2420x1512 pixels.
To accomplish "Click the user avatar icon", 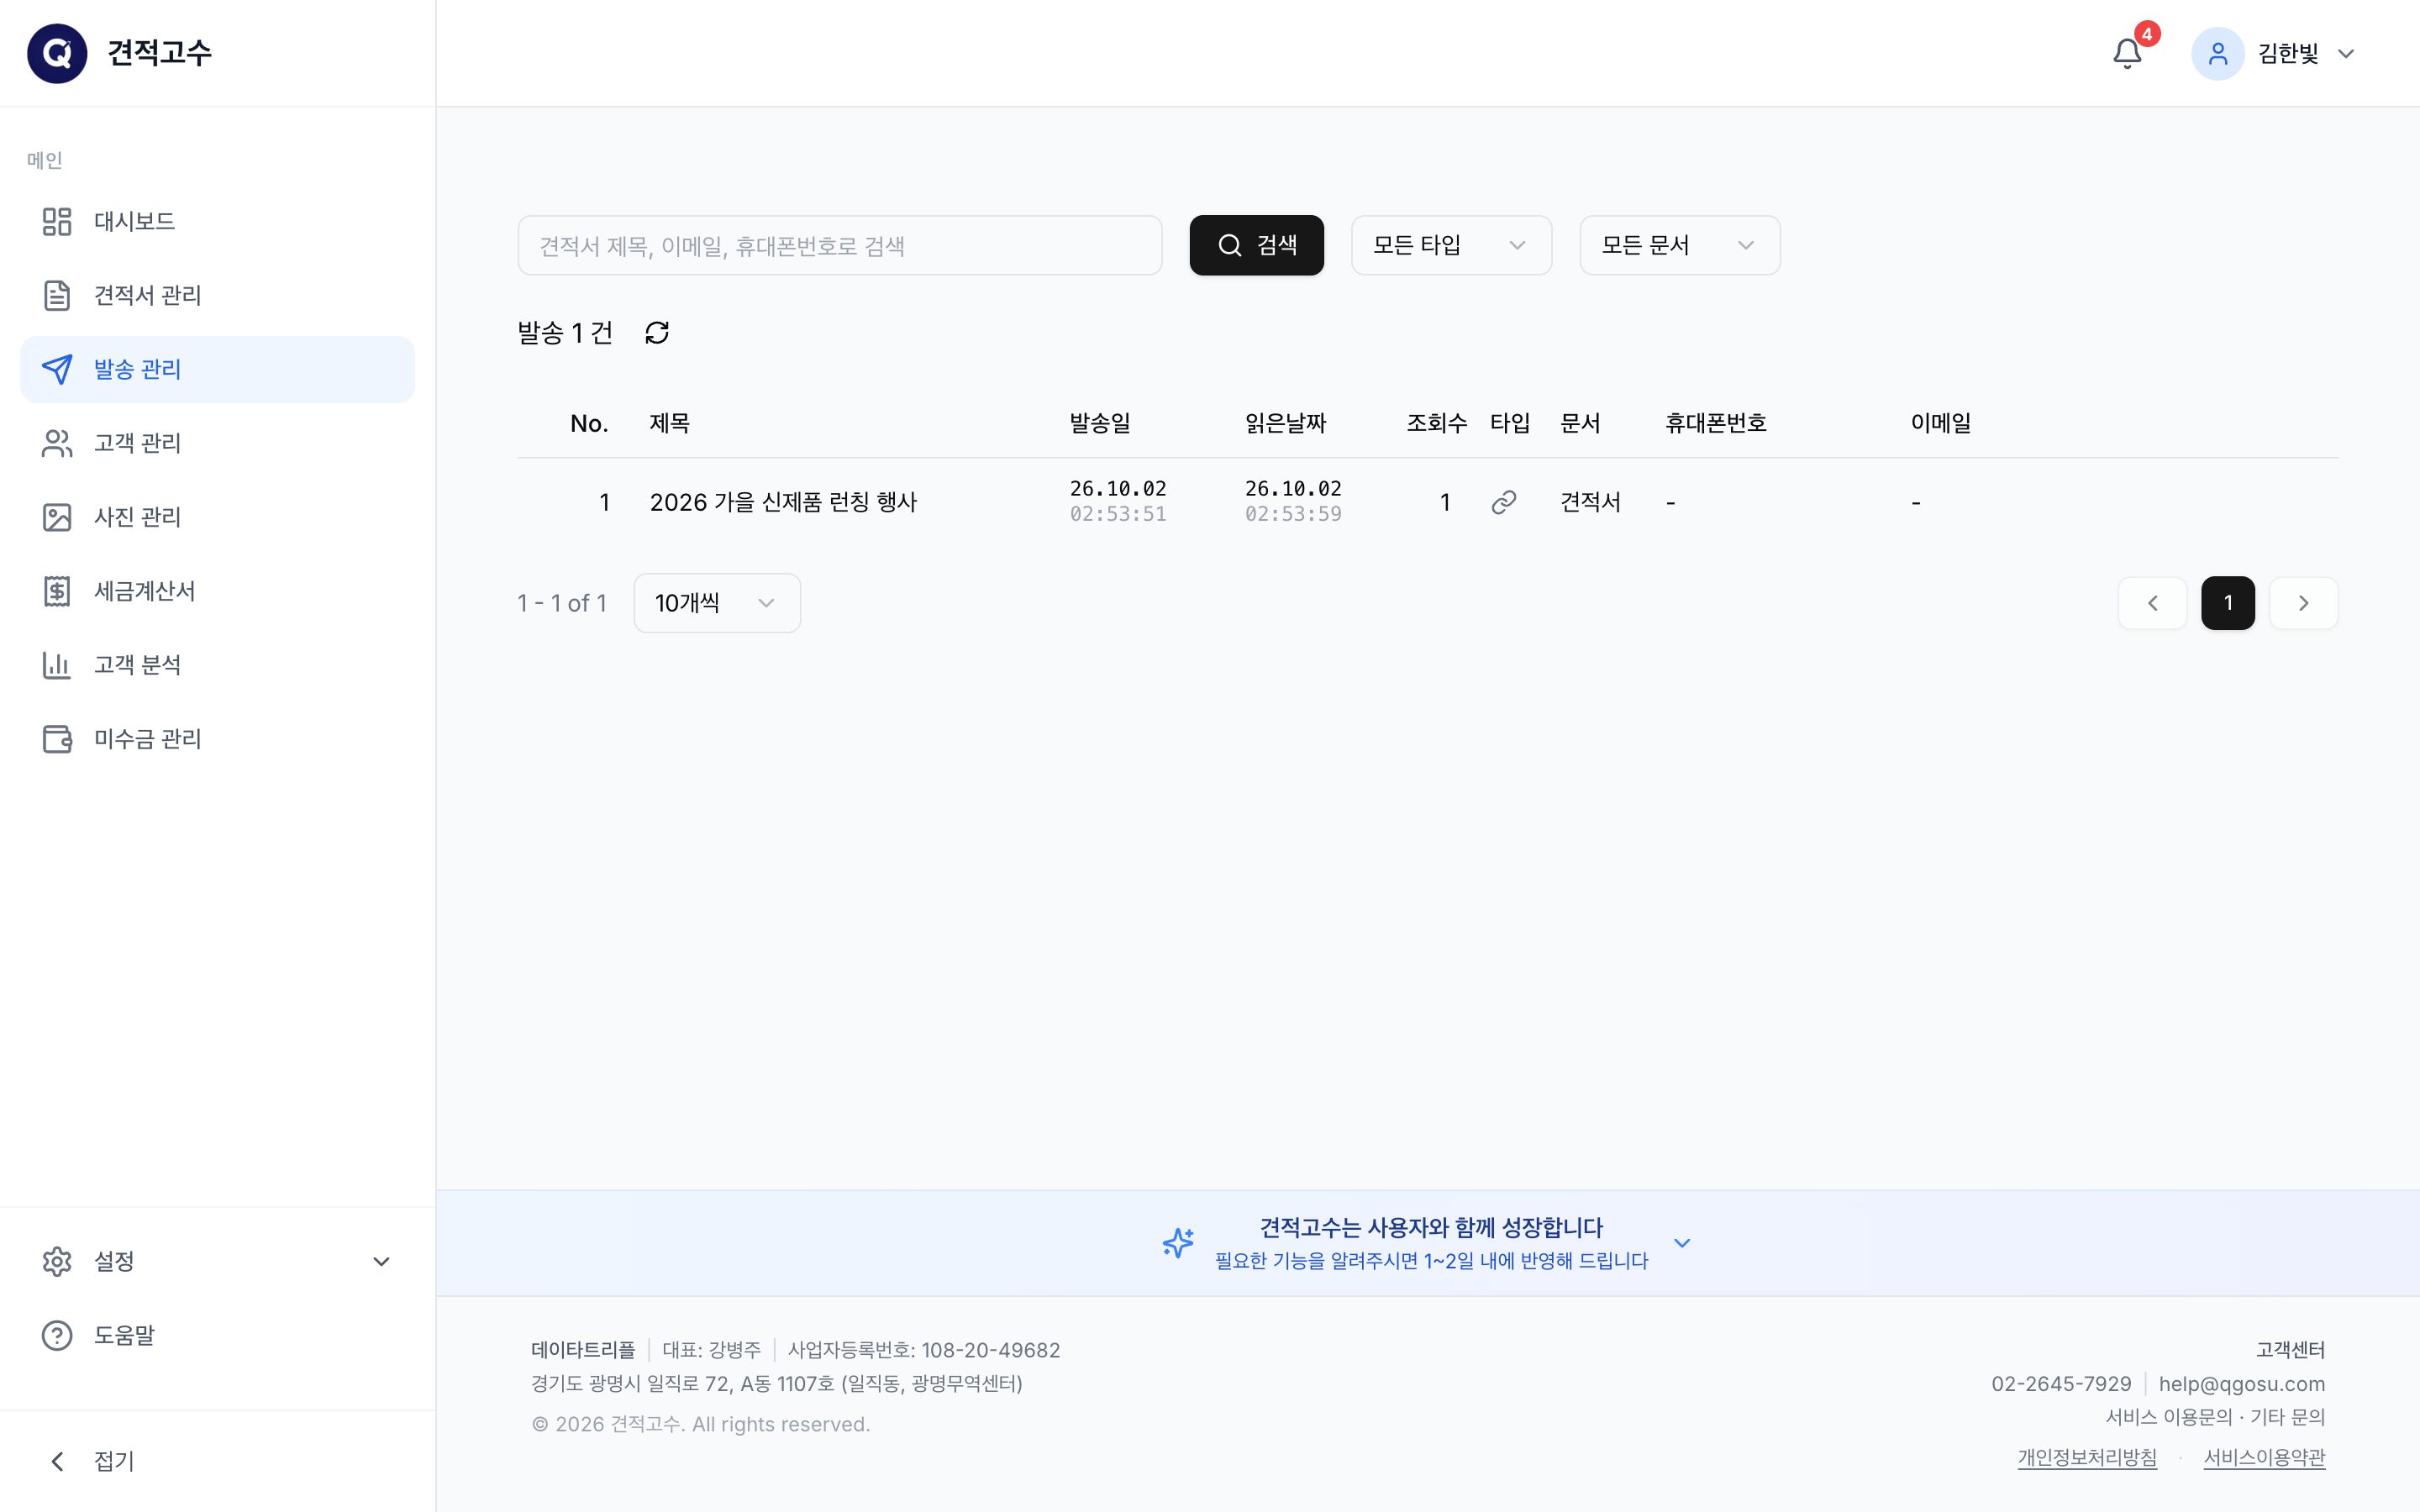I will pos(2217,53).
